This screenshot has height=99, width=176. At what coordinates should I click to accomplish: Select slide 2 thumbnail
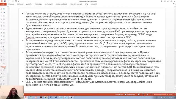coord(4,12)
